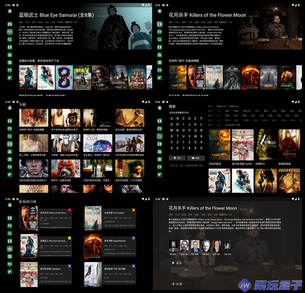305x293 pixels.
Task: Select highlighted ranking chart icon on 影视排行榜 screen
Action: tap(10, 249)
